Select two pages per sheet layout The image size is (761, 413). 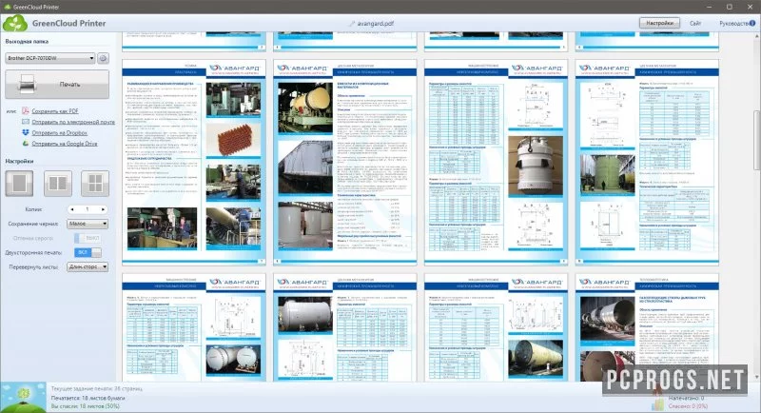57,184
